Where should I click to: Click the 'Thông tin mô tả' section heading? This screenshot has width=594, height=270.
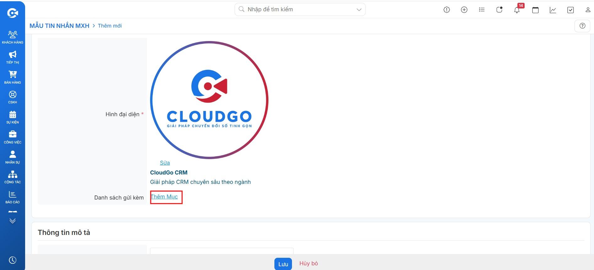tap(64, 232)
